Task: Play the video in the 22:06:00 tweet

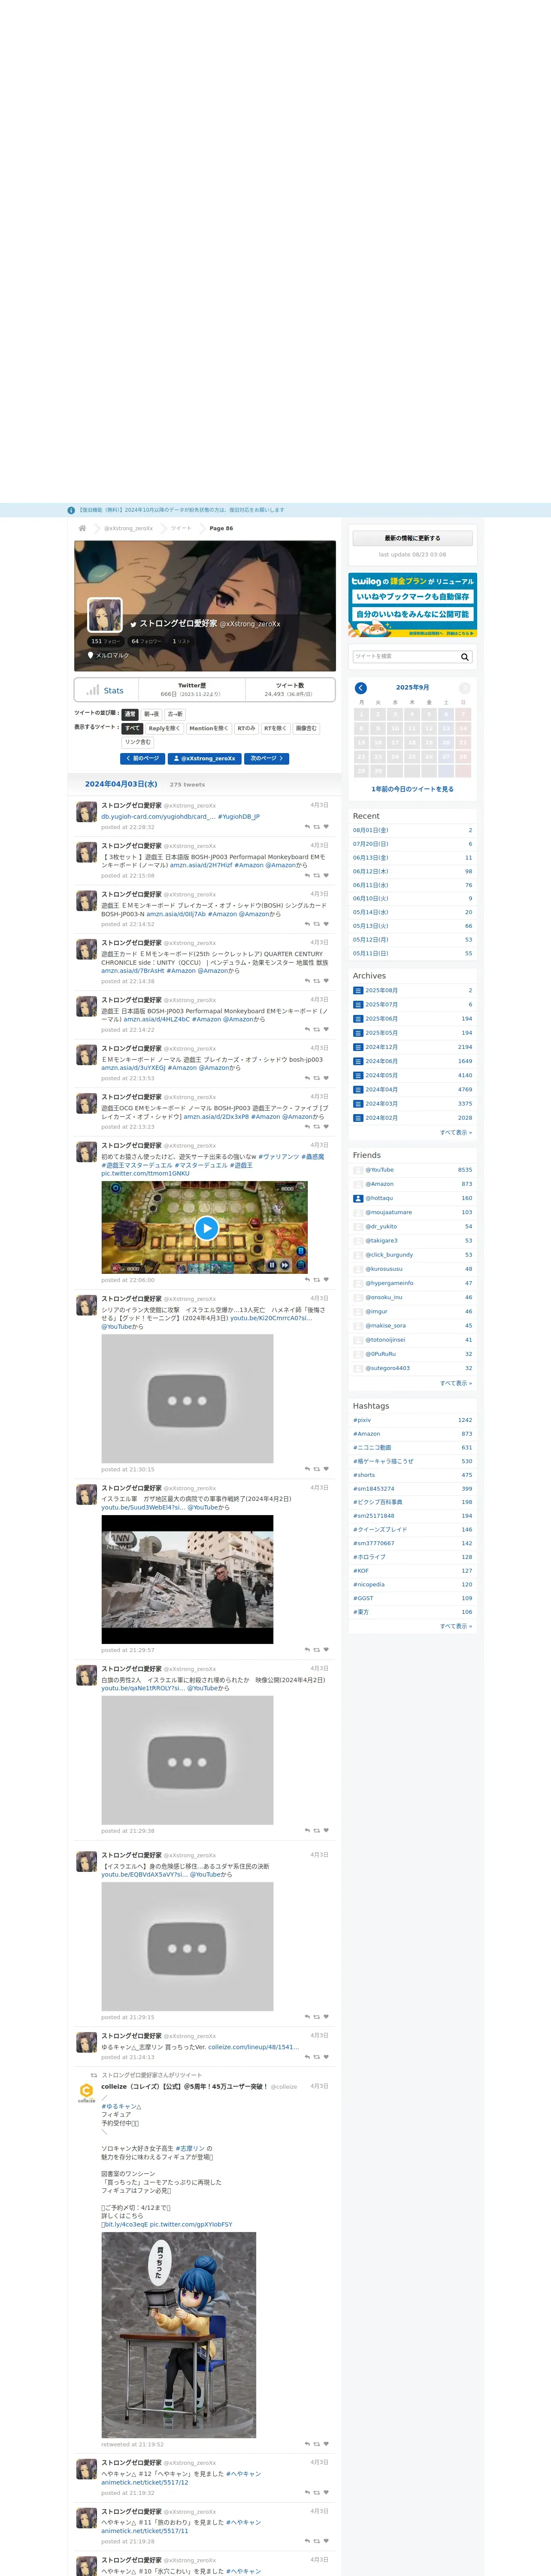Action: (206, 1228)
